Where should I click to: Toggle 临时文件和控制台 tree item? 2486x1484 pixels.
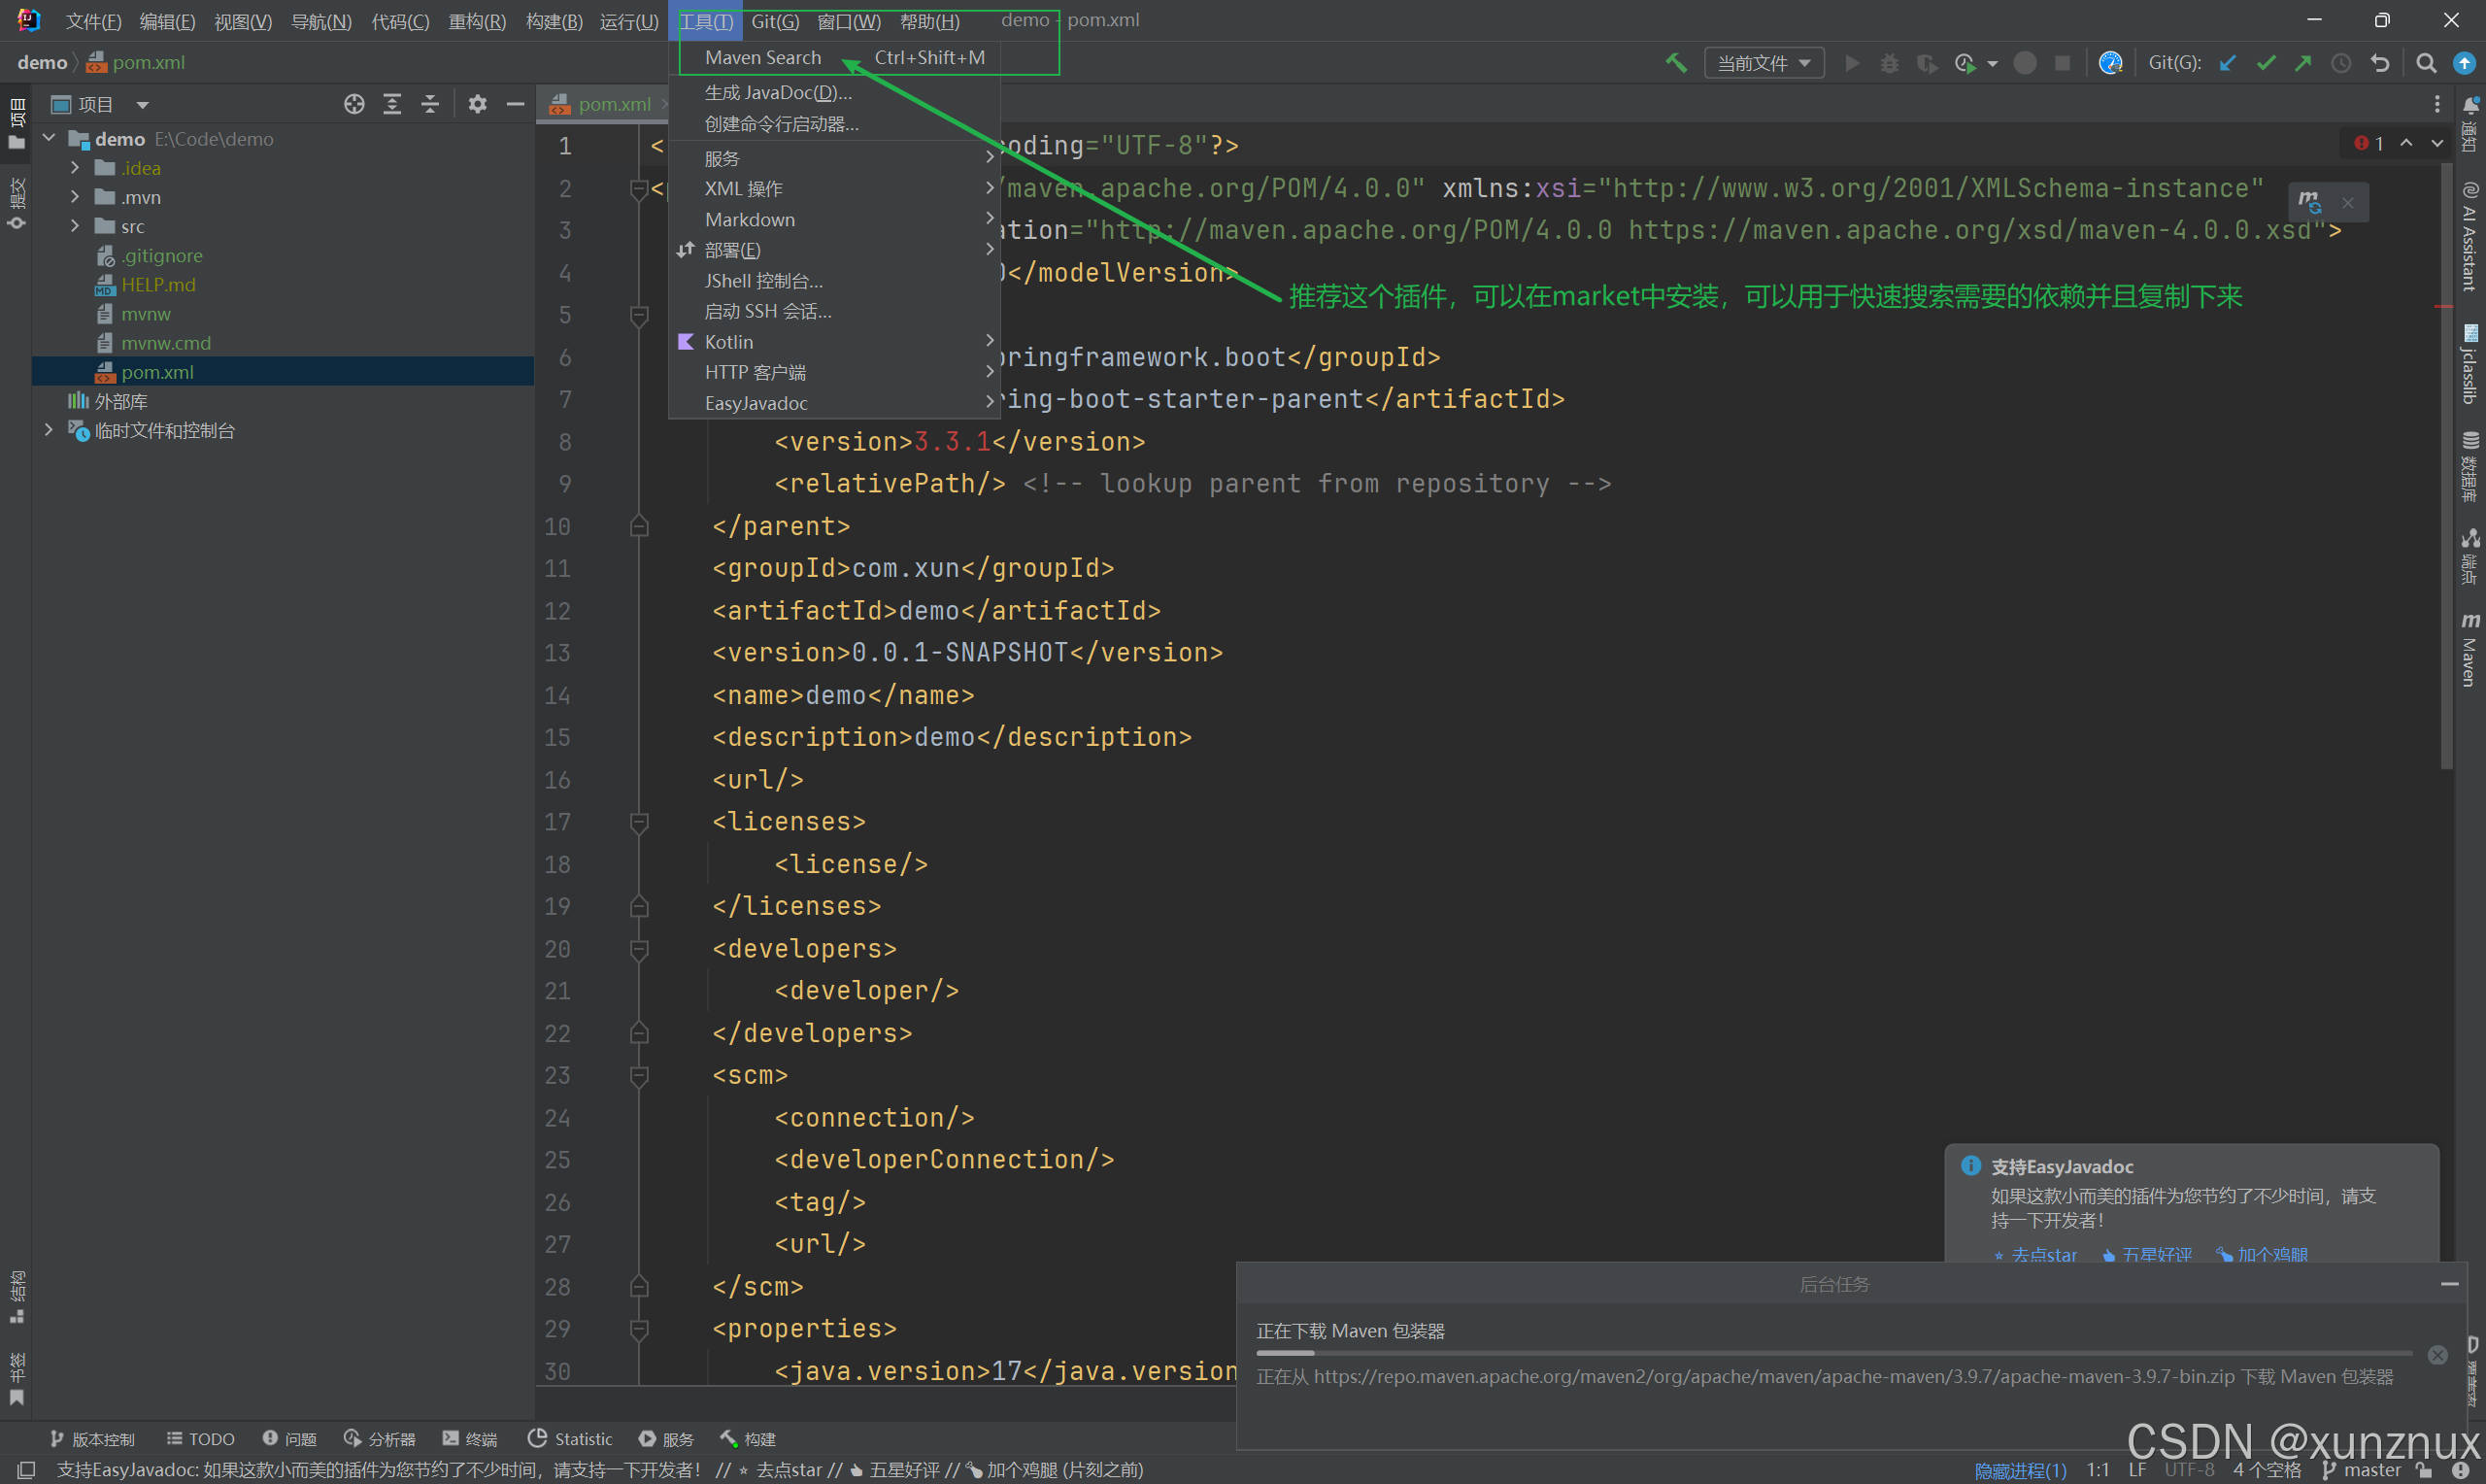click(48, 429)
